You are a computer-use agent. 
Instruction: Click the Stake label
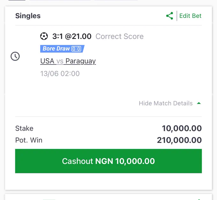(x=24, y=128)
